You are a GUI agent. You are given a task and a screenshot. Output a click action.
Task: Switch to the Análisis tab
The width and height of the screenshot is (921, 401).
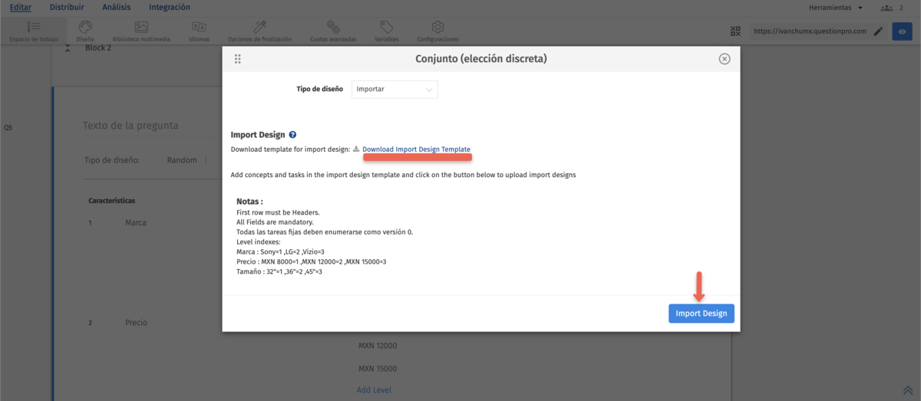click(x=117, y=8)
